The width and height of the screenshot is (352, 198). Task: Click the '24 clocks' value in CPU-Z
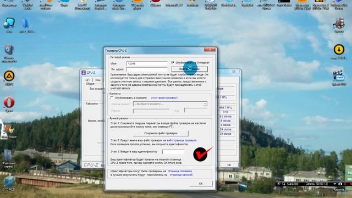coord(226,130)
